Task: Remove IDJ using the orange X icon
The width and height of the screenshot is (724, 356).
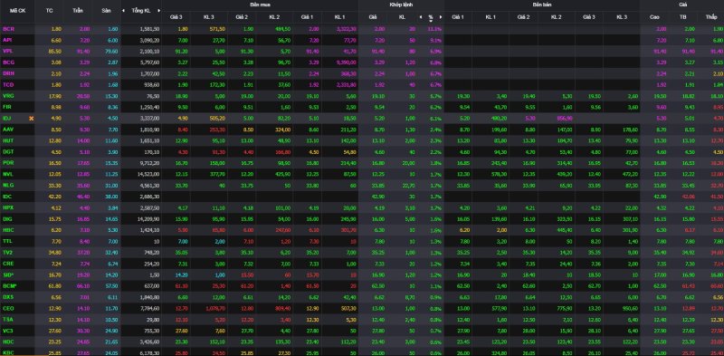Action: pos(32,119)
